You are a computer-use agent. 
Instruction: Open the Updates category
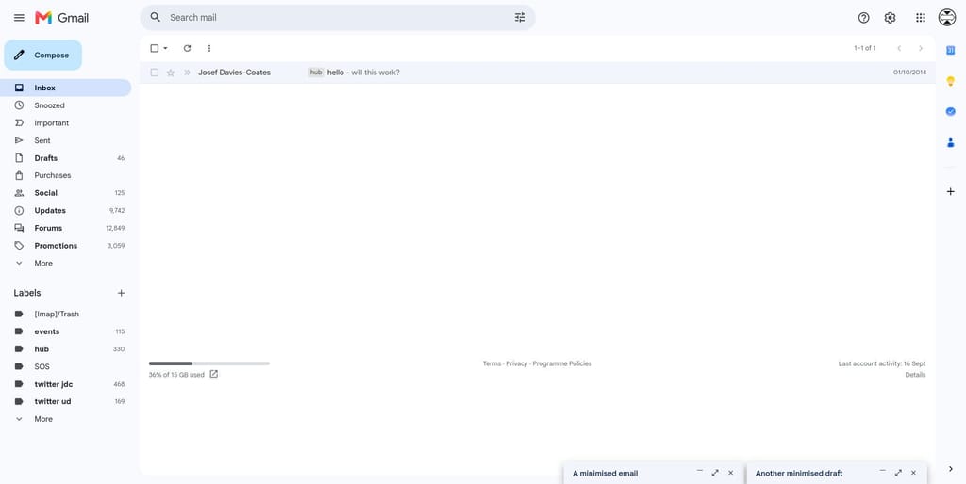(x=66, y=210)
